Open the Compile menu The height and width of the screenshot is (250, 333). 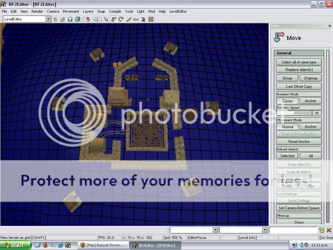coord(115,11)
